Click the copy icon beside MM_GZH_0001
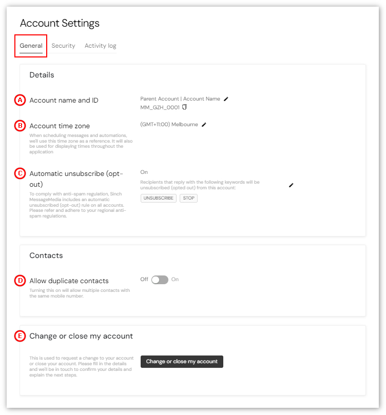 point(185,108)
